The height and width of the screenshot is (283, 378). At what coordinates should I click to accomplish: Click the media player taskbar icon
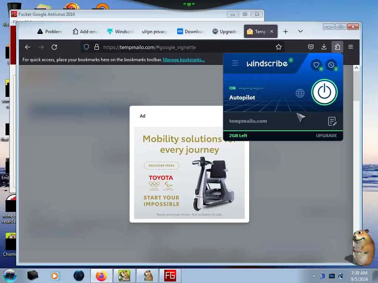point(55,276)
